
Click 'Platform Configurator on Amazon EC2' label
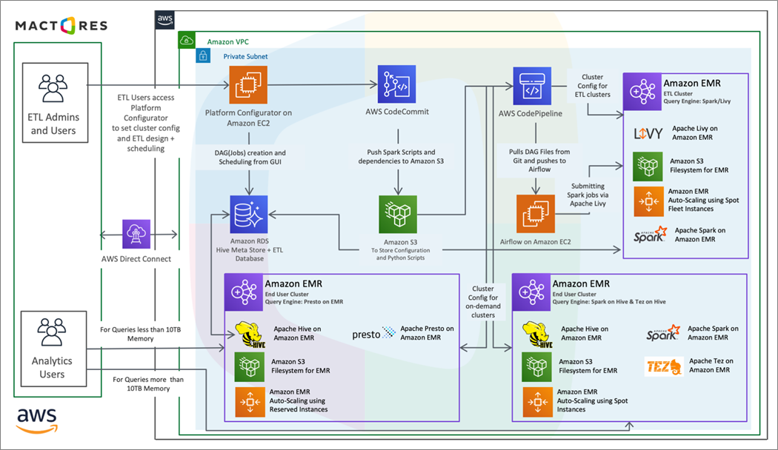click(248, 118)
